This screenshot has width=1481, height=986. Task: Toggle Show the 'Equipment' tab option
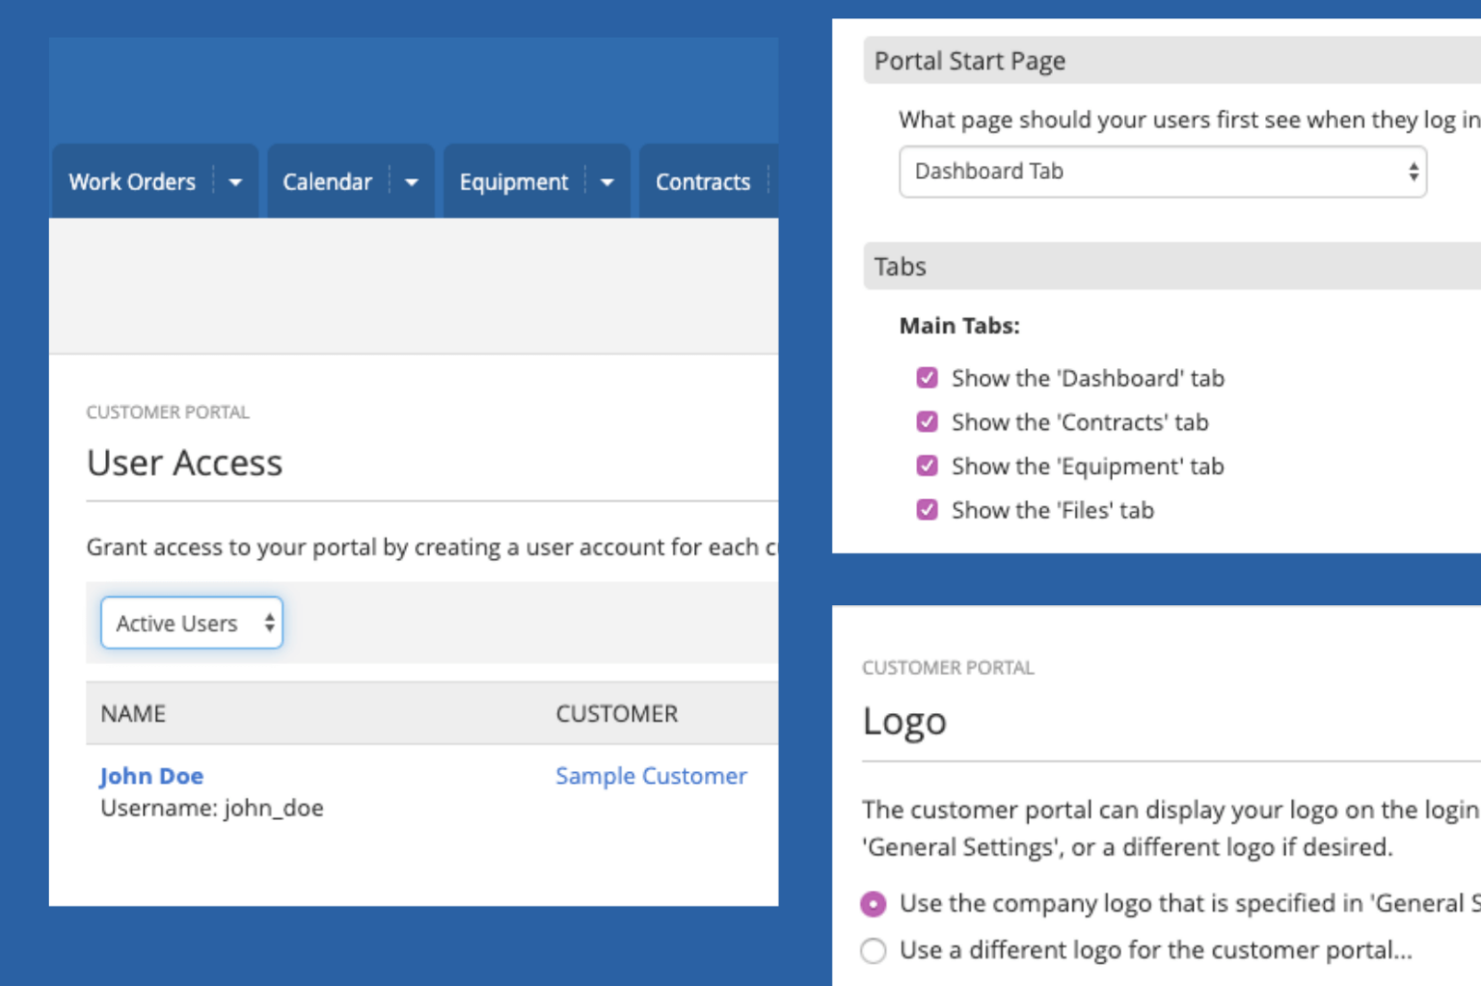(927, 466)
